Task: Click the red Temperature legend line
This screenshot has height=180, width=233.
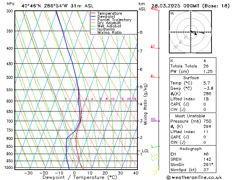Action: point(93,13)
